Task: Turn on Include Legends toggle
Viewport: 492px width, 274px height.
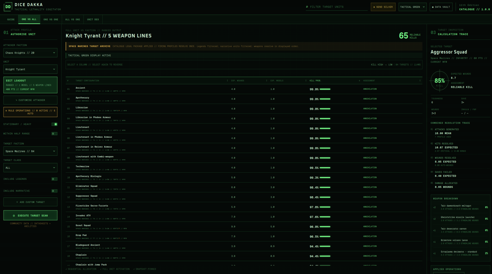Action: (x=54, y=179)
